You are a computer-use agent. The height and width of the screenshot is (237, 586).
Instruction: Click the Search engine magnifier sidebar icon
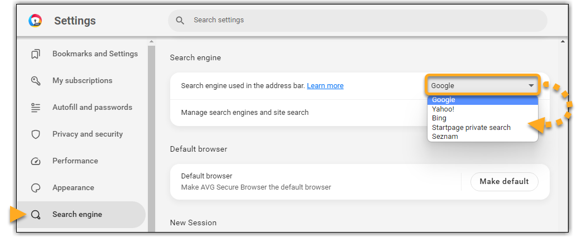coord(36,215)
